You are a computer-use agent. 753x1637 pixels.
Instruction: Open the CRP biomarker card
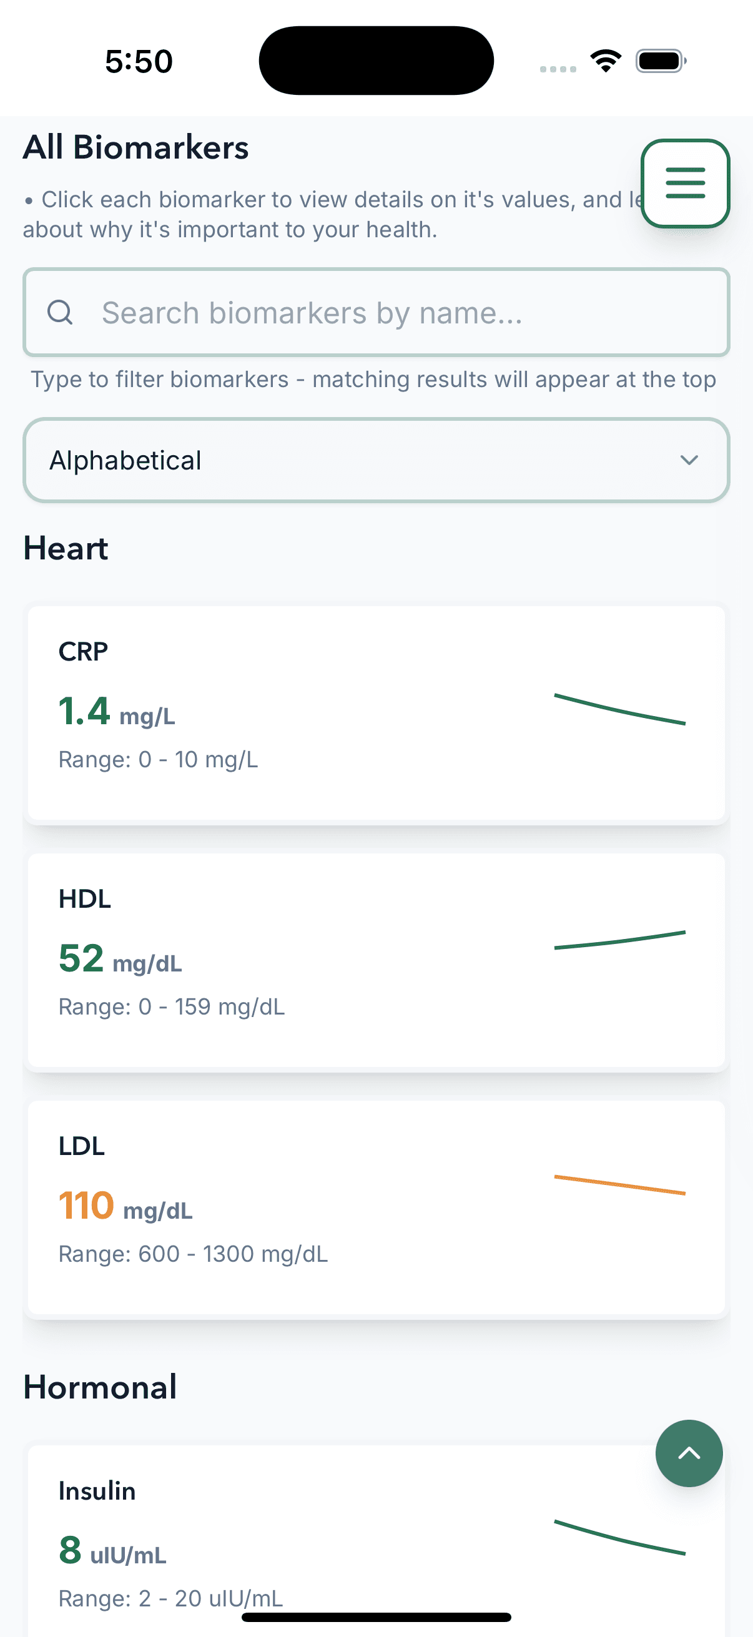pos(376,712)
